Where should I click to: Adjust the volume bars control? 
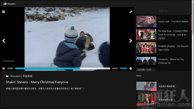124,68
